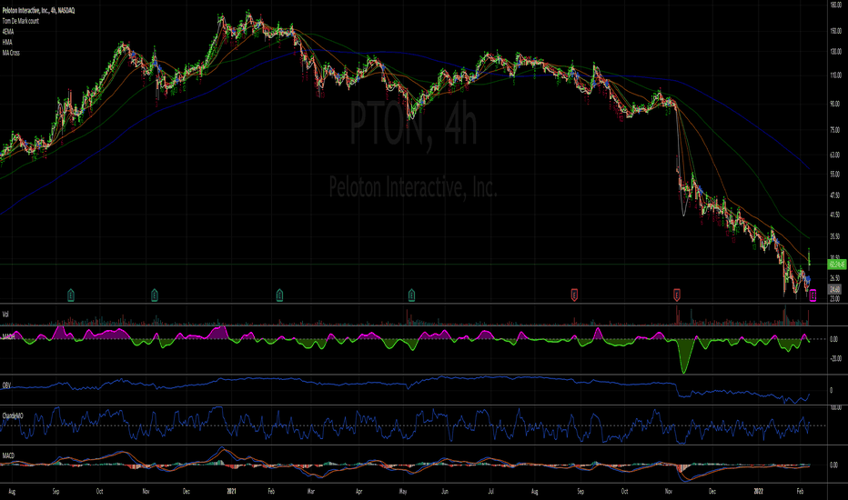Click the 2022 label on the time axis
This screenshot has width=848, height=500.
(759, 491)
